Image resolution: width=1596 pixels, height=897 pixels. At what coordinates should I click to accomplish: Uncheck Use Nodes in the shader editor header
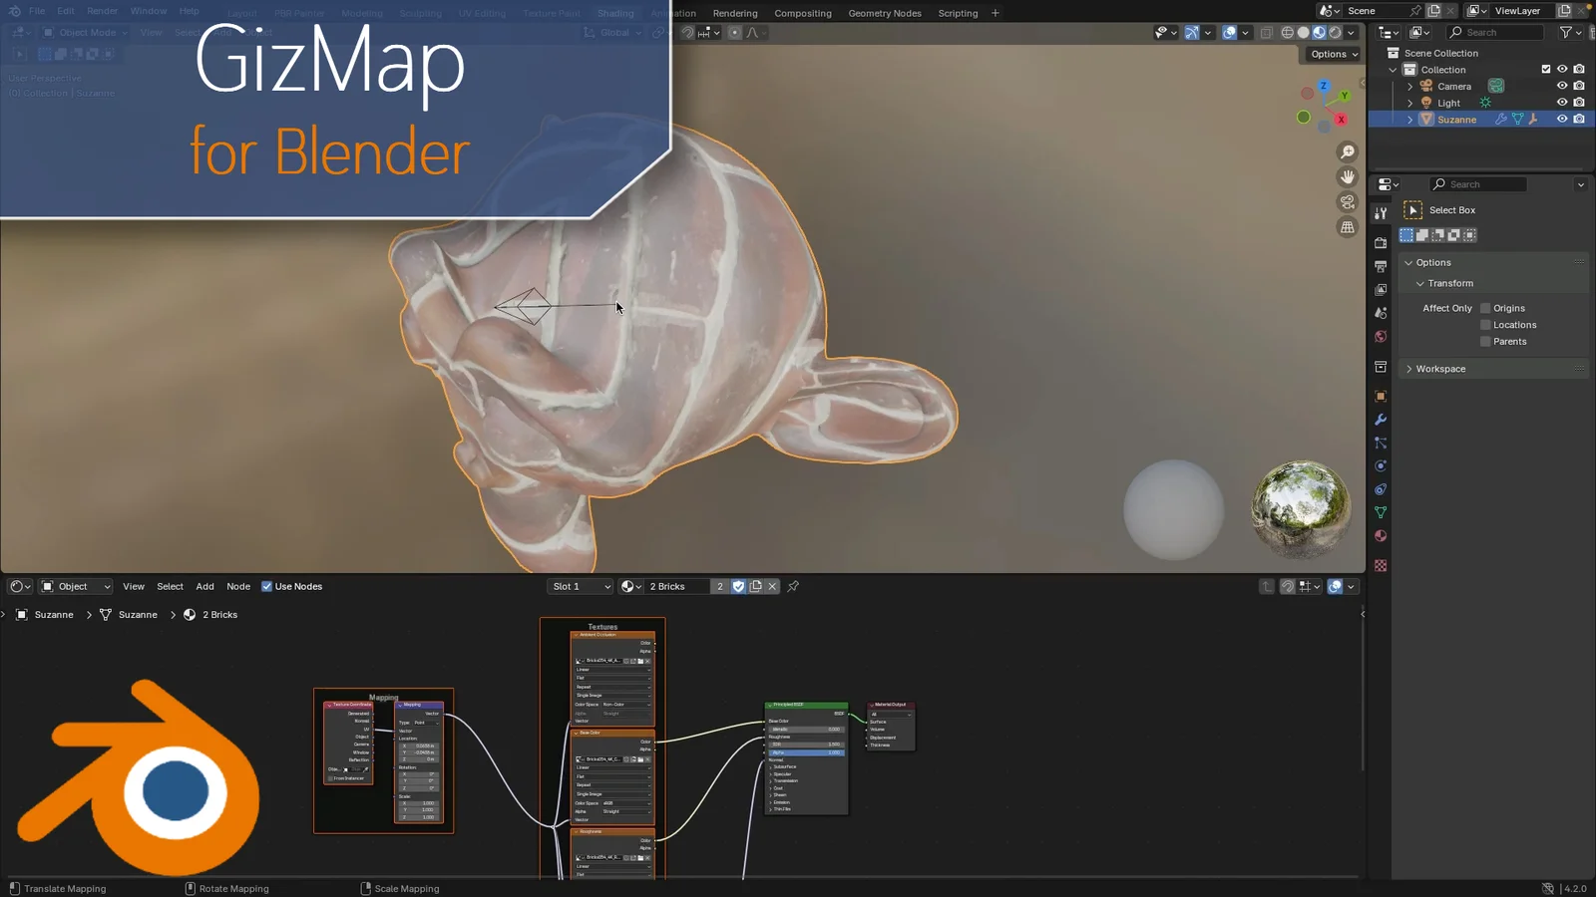click(x=267, y=586)
